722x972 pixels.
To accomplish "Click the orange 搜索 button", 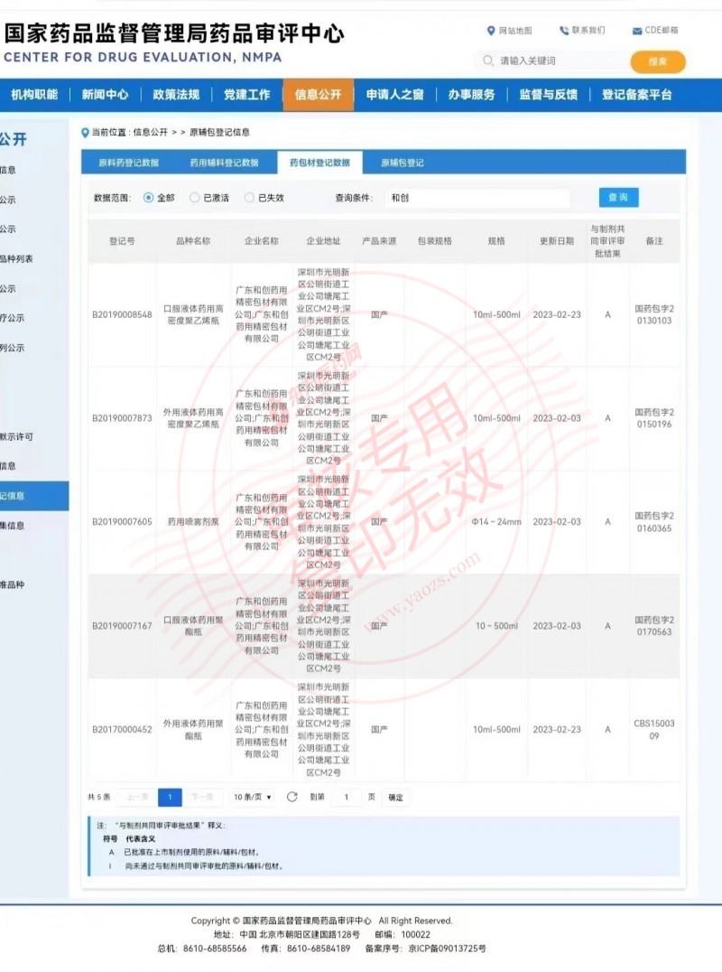I will point(658,61).
